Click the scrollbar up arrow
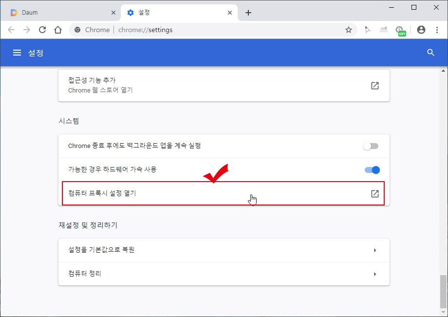448x317 pixels. (x=443, y=71)
